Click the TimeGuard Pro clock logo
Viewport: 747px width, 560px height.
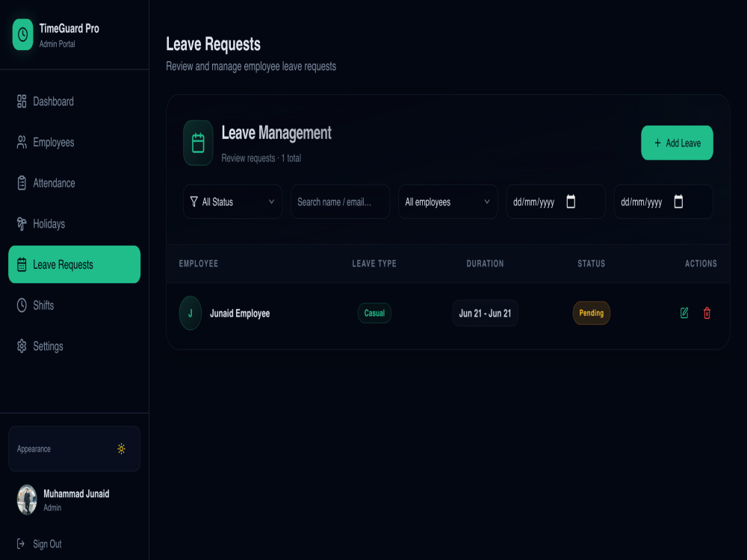[x=22, y=34]
